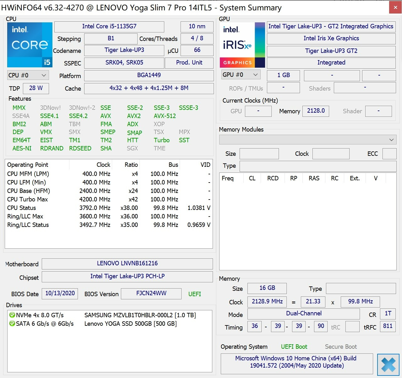Click the µCU value 66
This screenshot has width=402, height=378.
click(197, 50)
